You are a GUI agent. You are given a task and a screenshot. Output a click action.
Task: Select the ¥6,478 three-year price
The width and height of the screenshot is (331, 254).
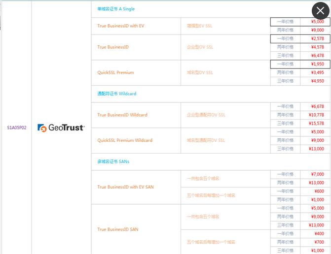point(318,56)
